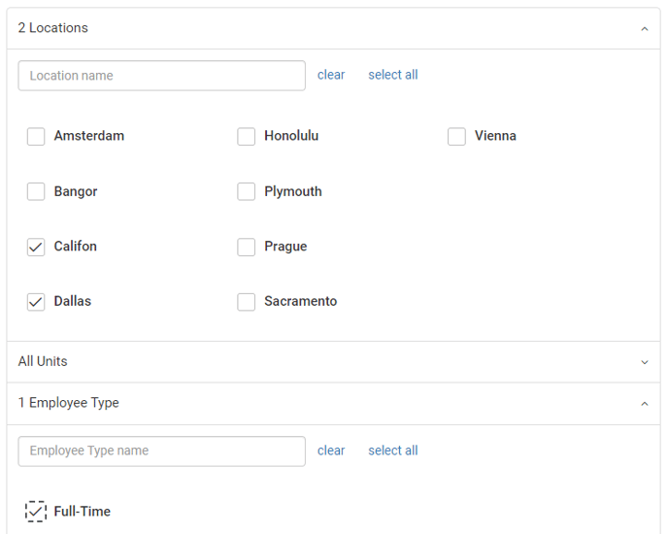Viewport: 668px width, 534px height.
Task: Focus the Employee Type name input
Action: point(161,451)
